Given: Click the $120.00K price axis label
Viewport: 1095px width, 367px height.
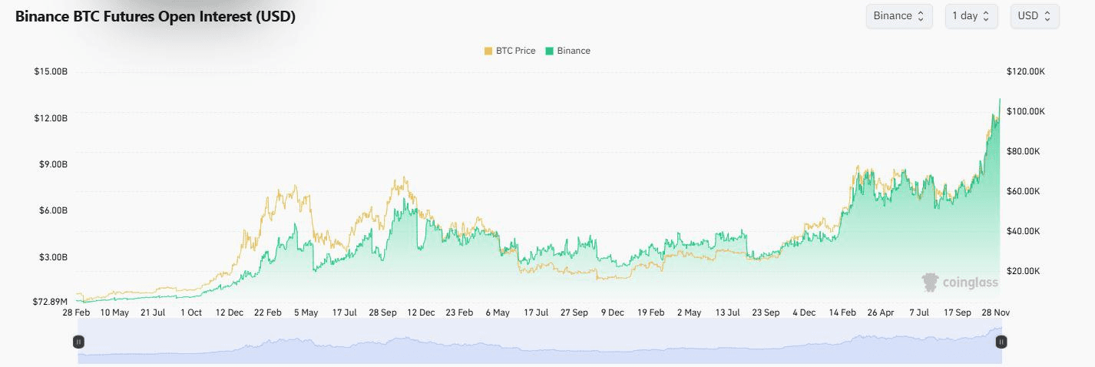Looking at the screenshot, I should (1025, 71).
